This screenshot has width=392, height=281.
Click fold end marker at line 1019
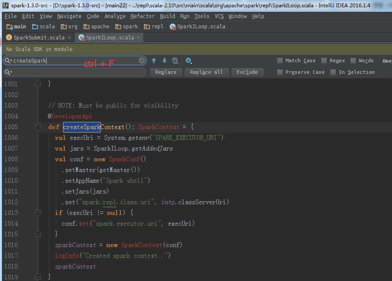(38, 277)
